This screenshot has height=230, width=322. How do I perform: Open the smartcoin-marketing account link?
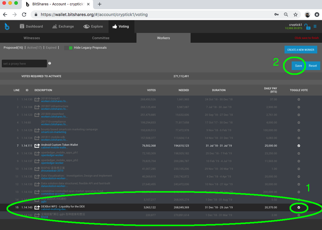click(x=54, y=132)
